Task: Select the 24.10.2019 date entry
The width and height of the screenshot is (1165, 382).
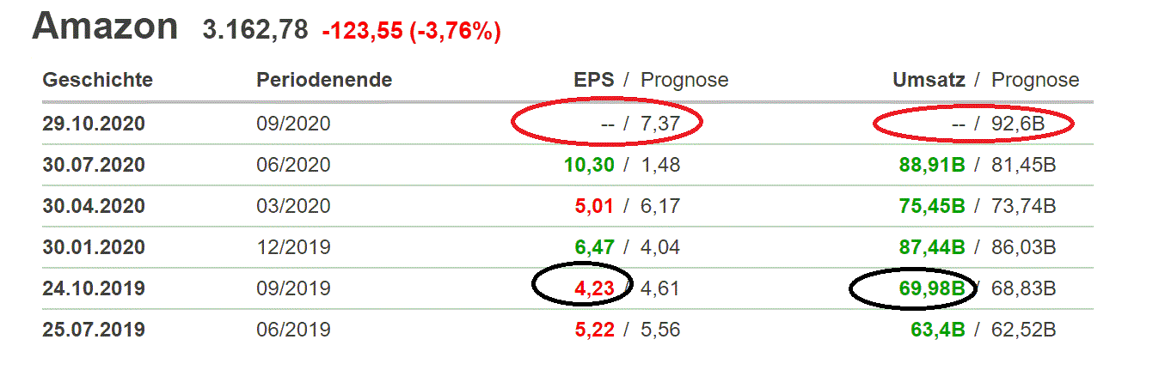Action: pos(94,288)
